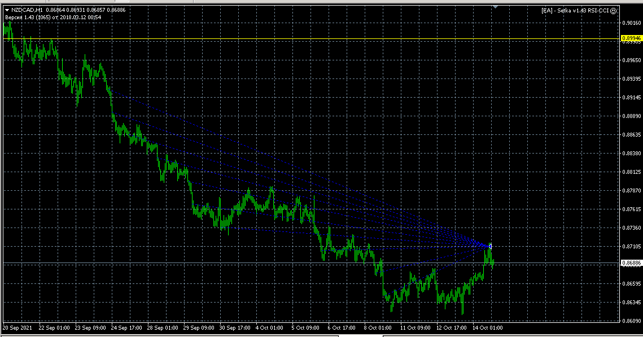The image size is (643, 337).
Task: Click time axis label 6 Oct 17:00
Action: tap(342, 328)
